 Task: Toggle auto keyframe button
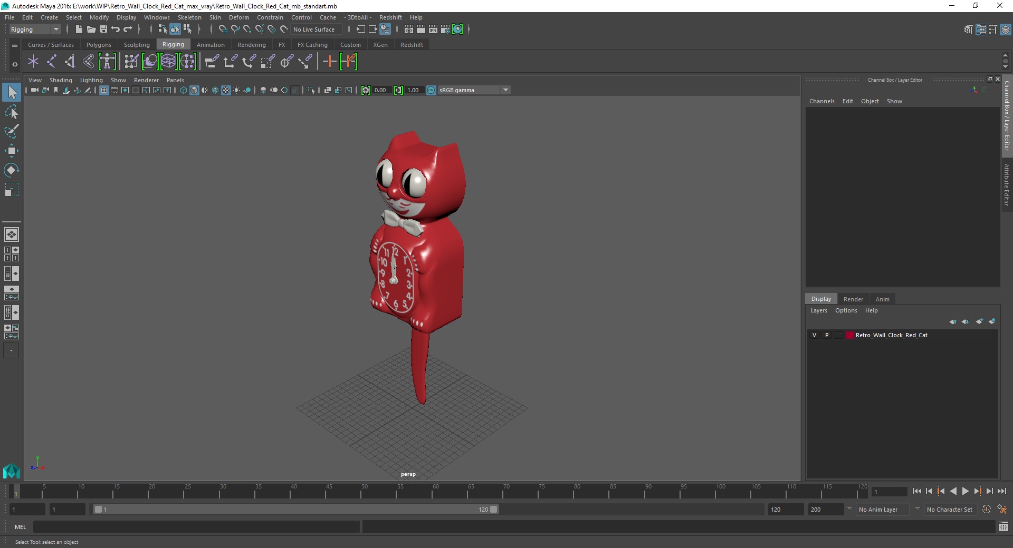987,510
